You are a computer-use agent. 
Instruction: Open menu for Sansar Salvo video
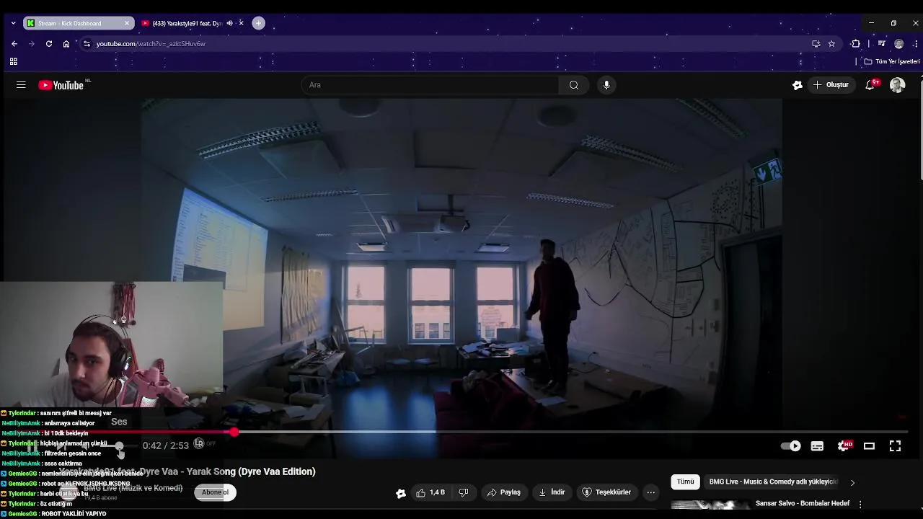point(860,504)
